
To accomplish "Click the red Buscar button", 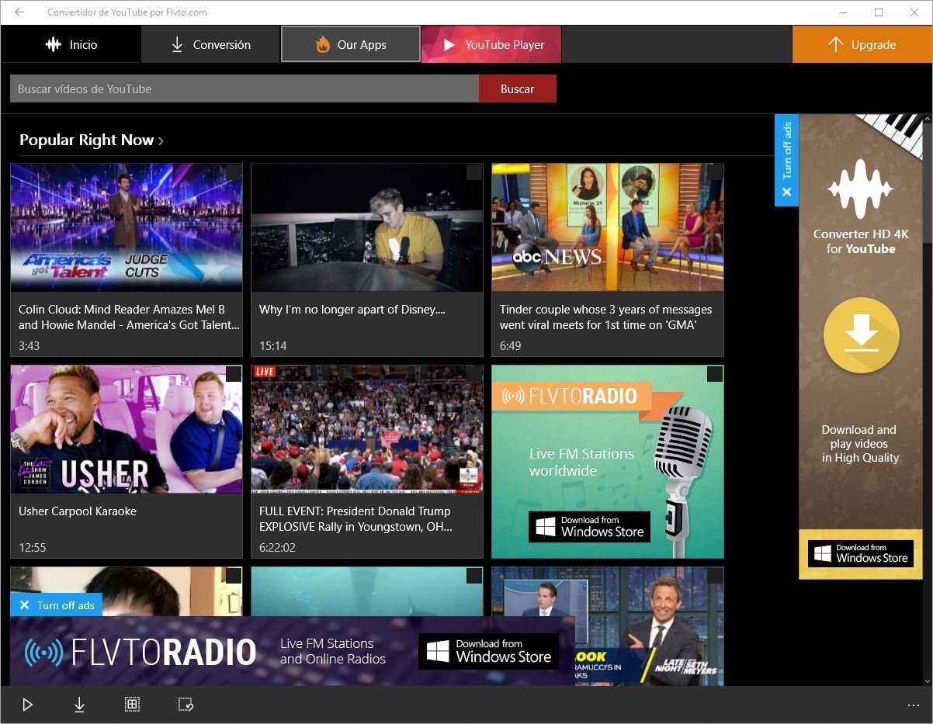I will click(518, 88).
